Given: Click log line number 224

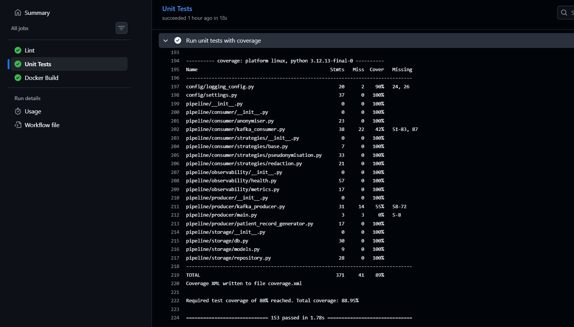Looking at the screenshot, I should (x=175, y=318).
